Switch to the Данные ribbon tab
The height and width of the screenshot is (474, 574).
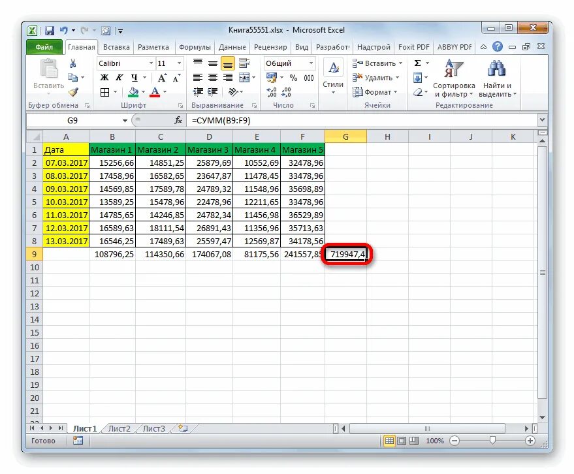pos(232,47)
